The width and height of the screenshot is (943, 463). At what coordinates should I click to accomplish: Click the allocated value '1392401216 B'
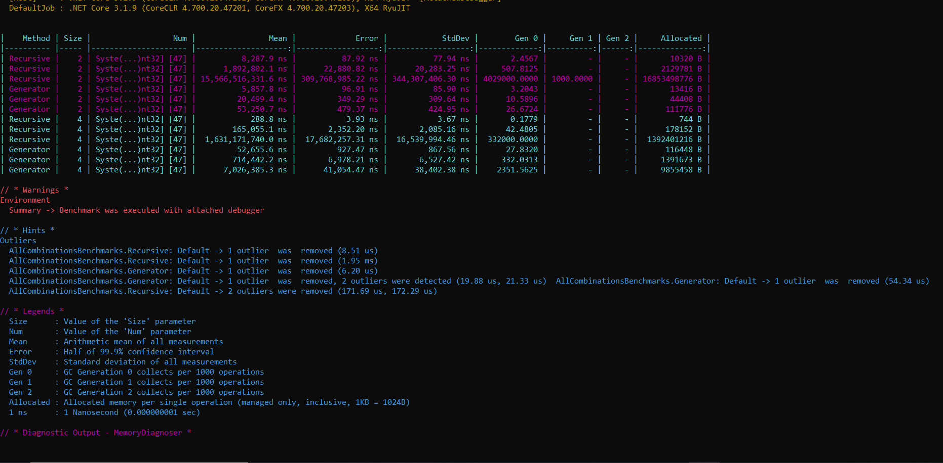coord(674,140)
